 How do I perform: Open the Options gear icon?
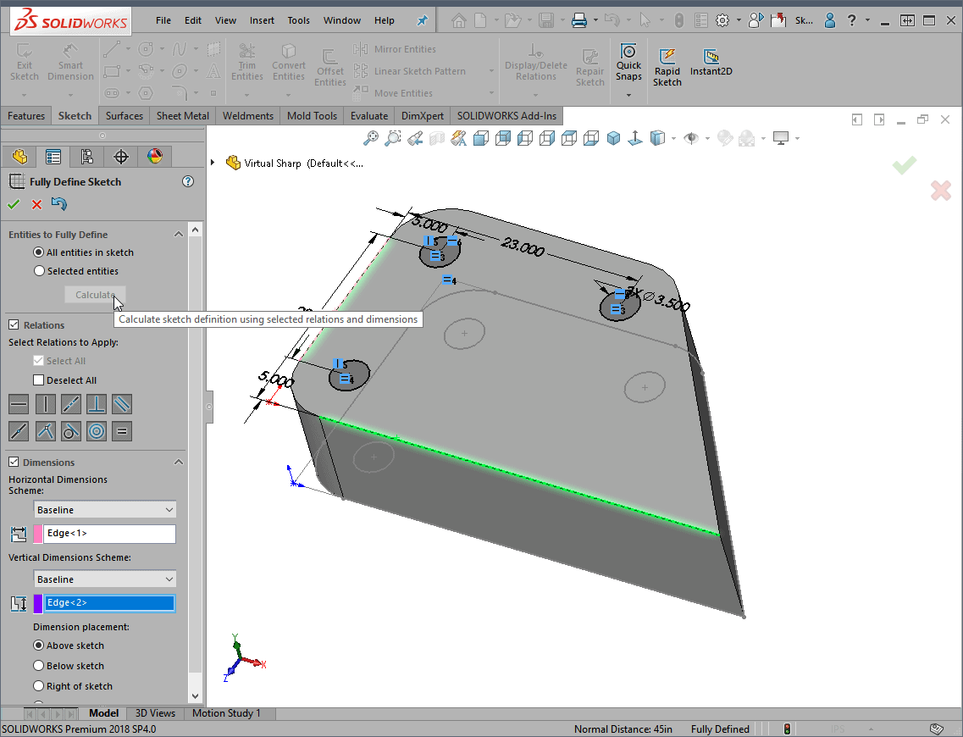[722, 20]
